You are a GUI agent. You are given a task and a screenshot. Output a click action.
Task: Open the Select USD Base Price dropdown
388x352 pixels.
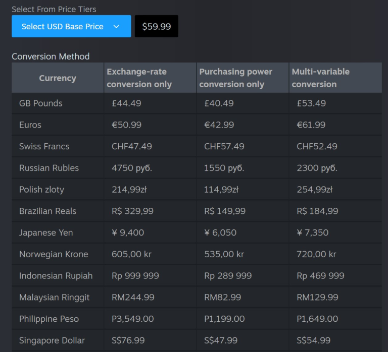[63, 26]
